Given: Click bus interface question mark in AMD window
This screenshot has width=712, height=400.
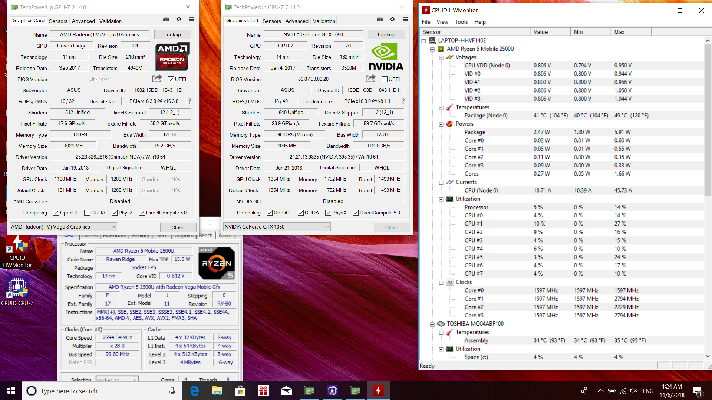Looking at the screenshot, I should pyautogui.click(x=189, y=101).
